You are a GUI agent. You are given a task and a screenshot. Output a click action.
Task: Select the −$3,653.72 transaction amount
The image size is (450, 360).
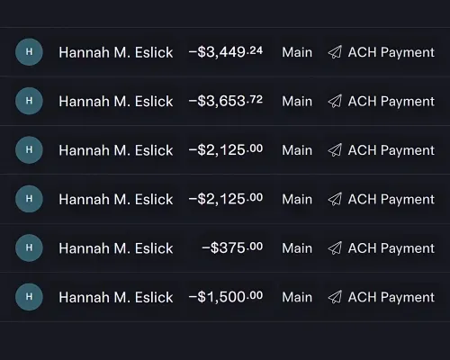coord(226,101)
